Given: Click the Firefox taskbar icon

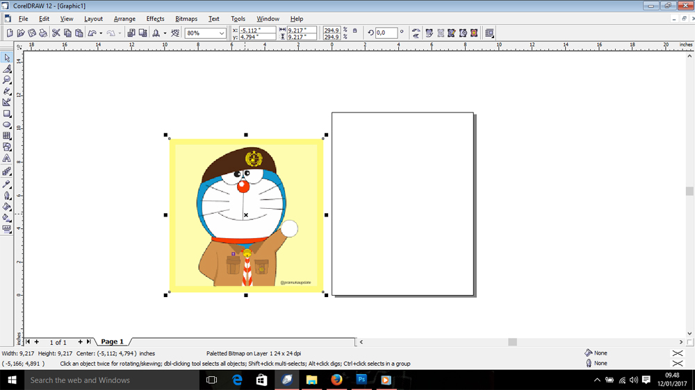Looking at the screenshot, I should [x=336, y=380].
